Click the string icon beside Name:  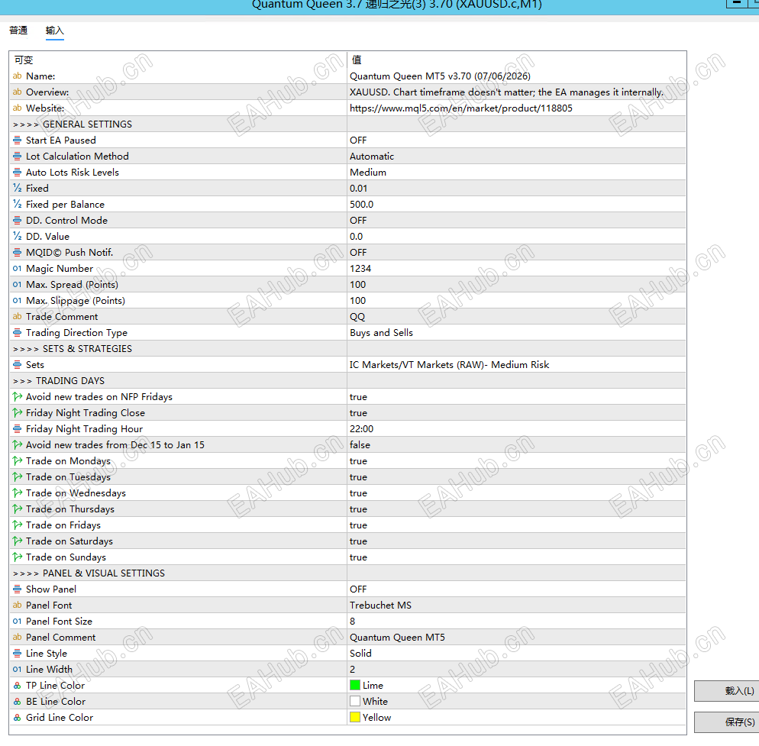coord(17,76)
